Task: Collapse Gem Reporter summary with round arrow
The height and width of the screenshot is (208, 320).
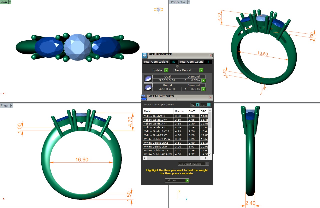Action: pyautogui.click(x=178, y=66)
